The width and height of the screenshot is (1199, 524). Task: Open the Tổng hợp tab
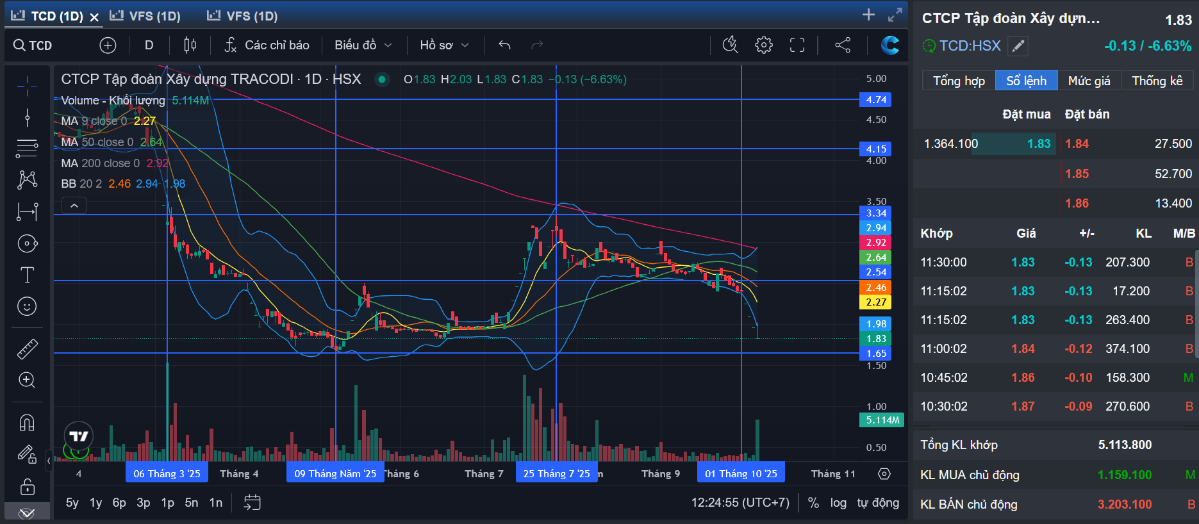tap(959, 81)
